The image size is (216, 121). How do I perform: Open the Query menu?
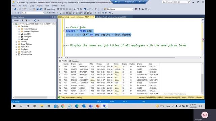click(32, 6)
